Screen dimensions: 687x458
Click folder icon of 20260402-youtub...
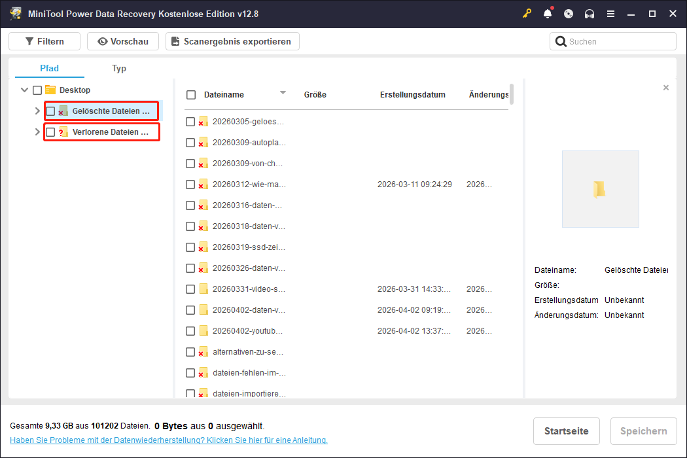[x=203, y=331]
